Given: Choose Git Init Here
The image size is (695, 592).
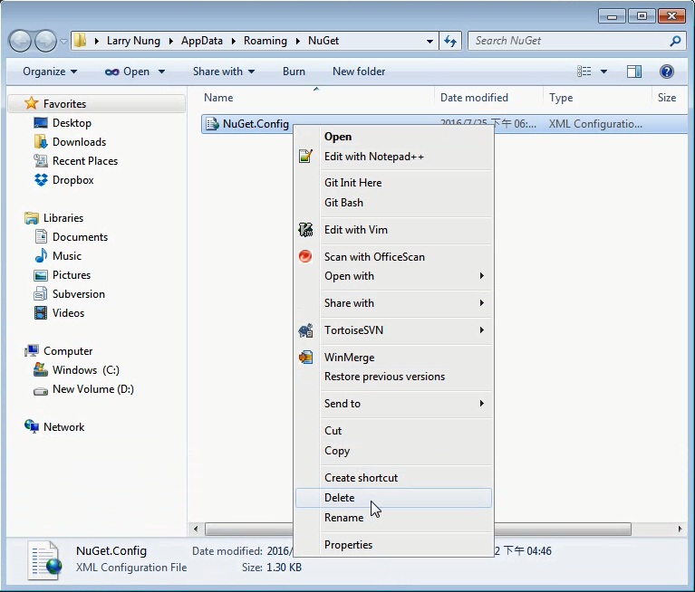Looking at the screenshot, I should click(x=393, y=183).
